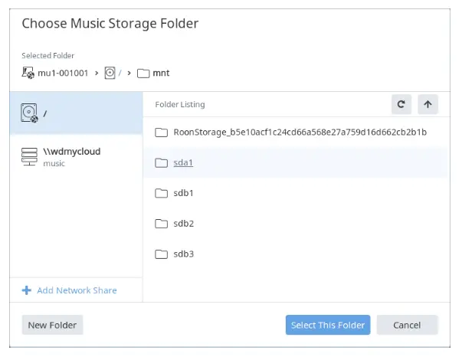This screenshot has width=462, height=357.
Task: Click the disk icon in breadcrumb path
Action: pos(110,74)
